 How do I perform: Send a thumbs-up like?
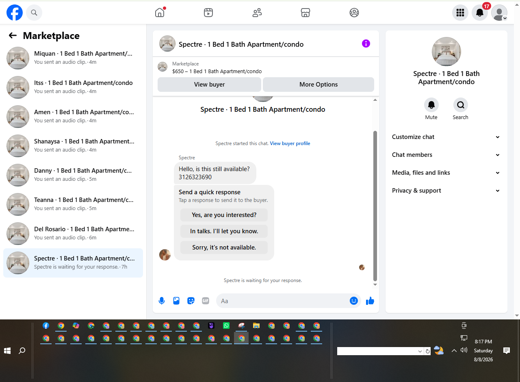pos(370,301)
